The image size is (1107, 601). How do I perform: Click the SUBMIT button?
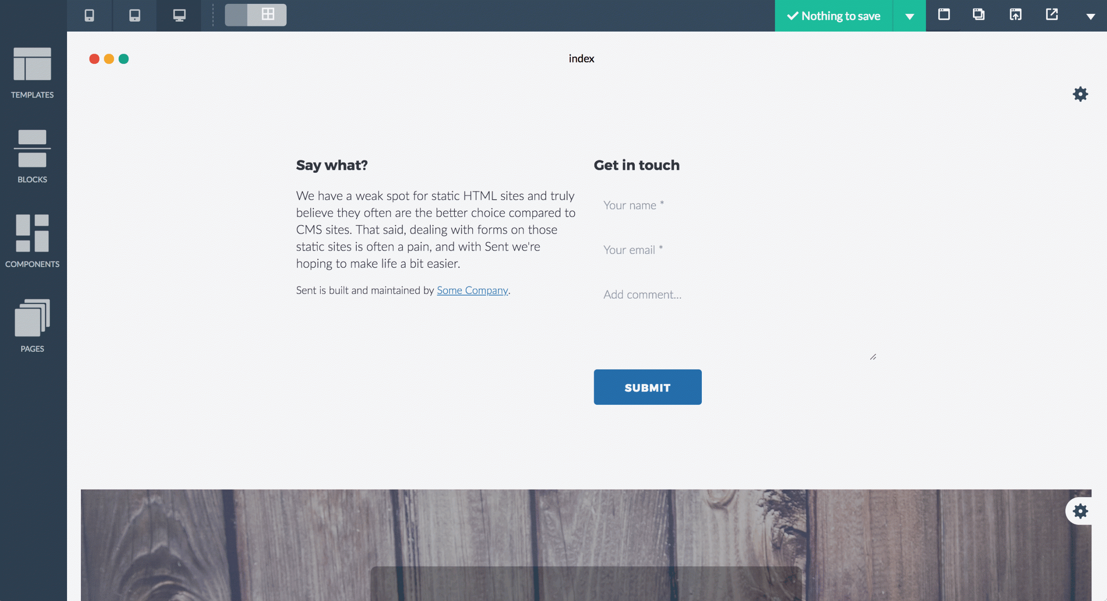(x=648, y=386)
